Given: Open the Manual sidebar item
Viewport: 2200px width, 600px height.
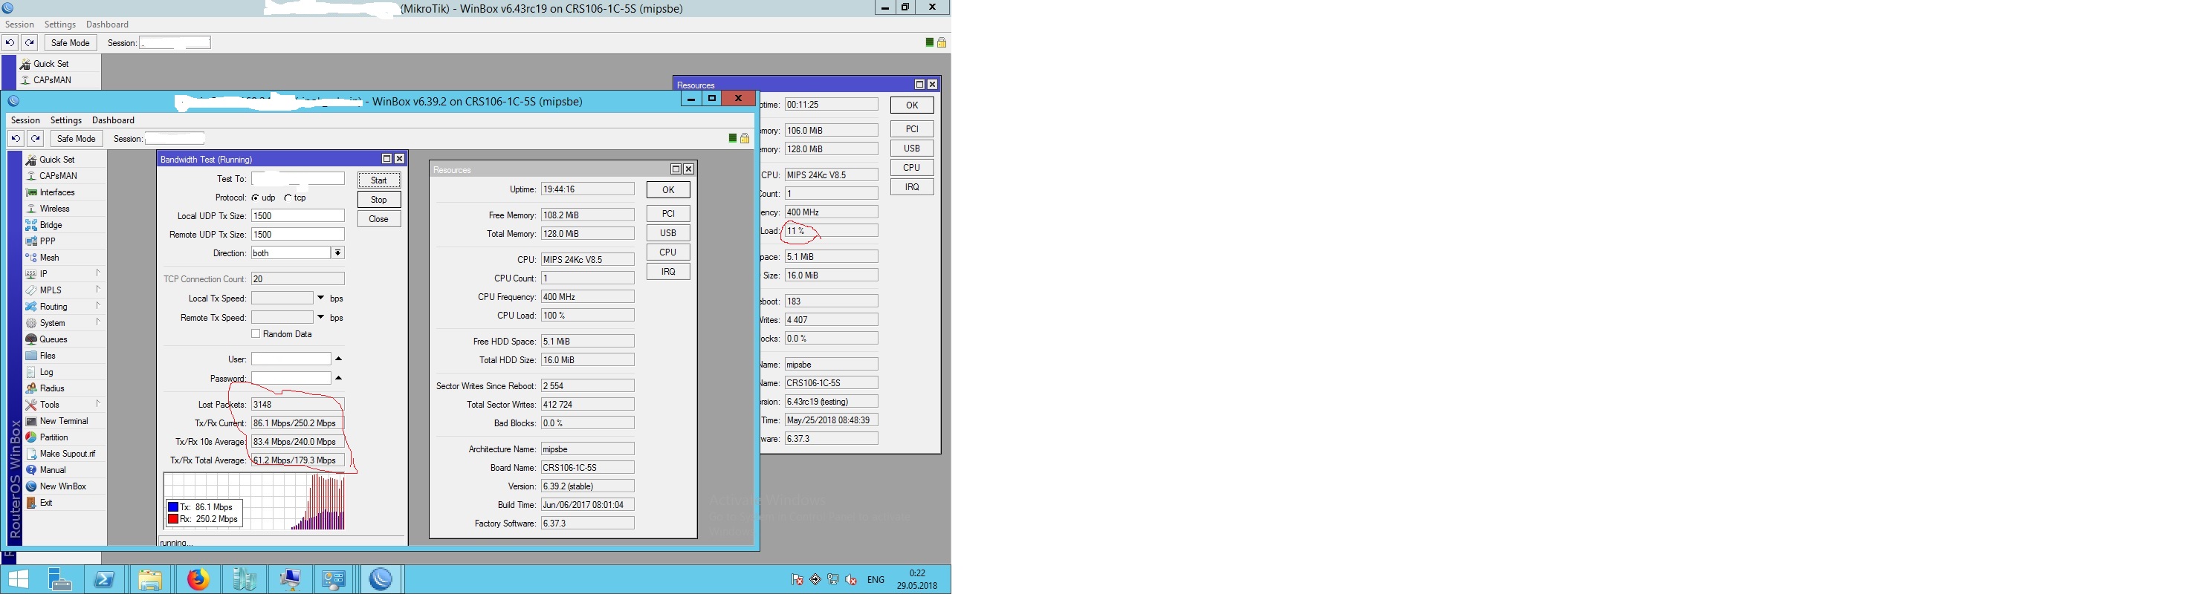Looking at the screenshot, I should [x=52, y=470].
